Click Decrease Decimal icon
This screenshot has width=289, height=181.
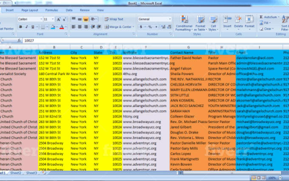[169, 27]
